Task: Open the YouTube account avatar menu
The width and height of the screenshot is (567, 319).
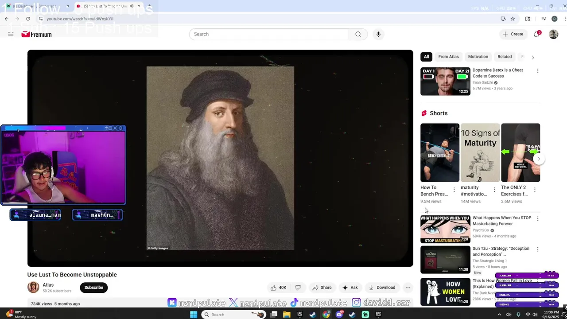Action: [x=554, y=34]
